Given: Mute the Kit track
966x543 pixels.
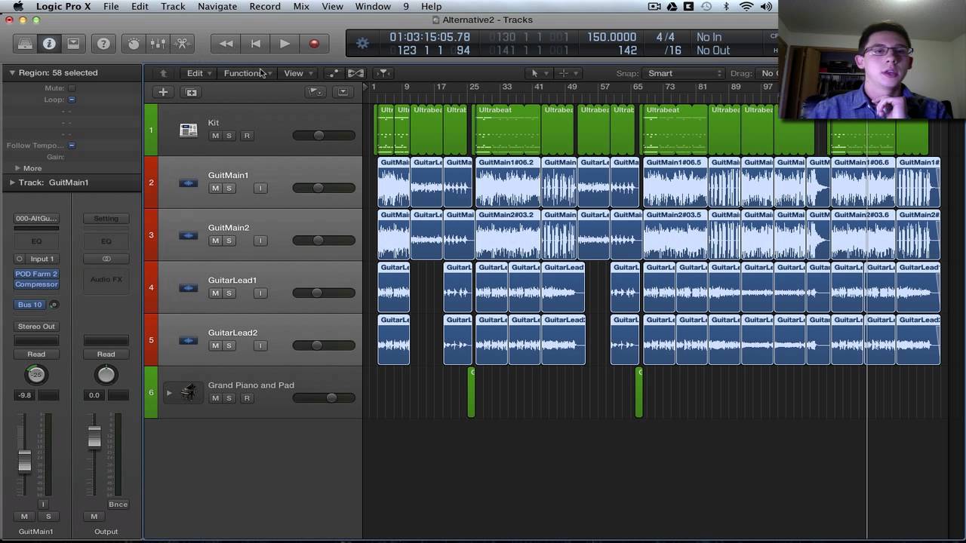Looking at the screenshot, I should click(215, 136).
